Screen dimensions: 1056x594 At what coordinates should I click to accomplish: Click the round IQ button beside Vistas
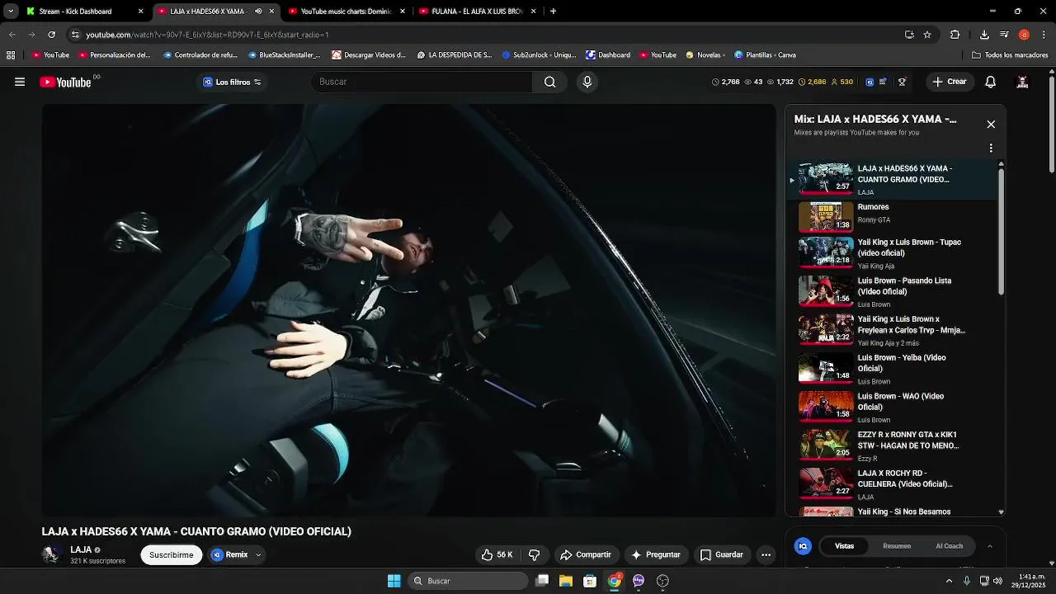coord(803,546)
